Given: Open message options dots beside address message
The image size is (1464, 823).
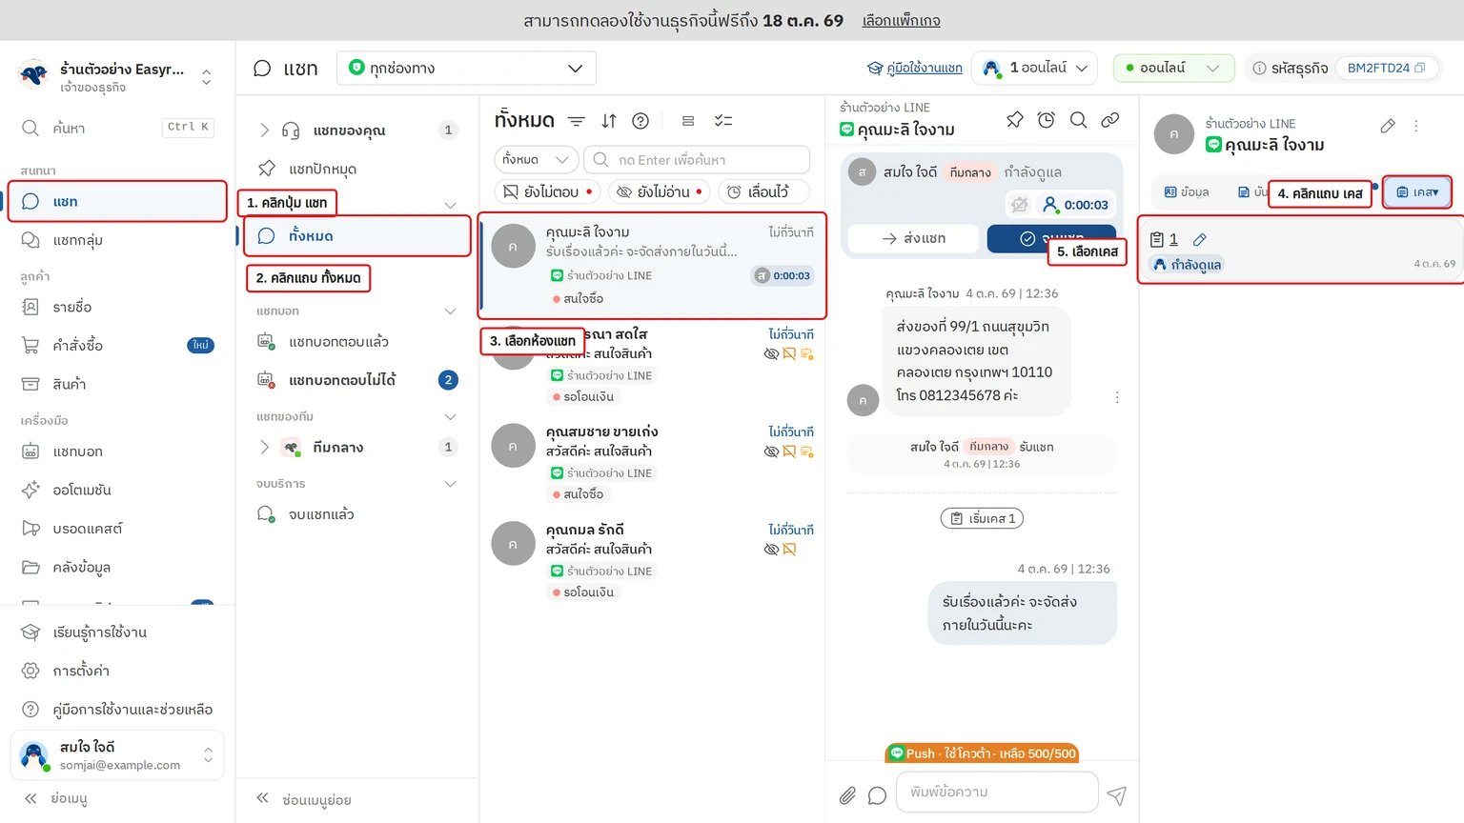Looking at the screenshot, I should [x=1117, y=397].
